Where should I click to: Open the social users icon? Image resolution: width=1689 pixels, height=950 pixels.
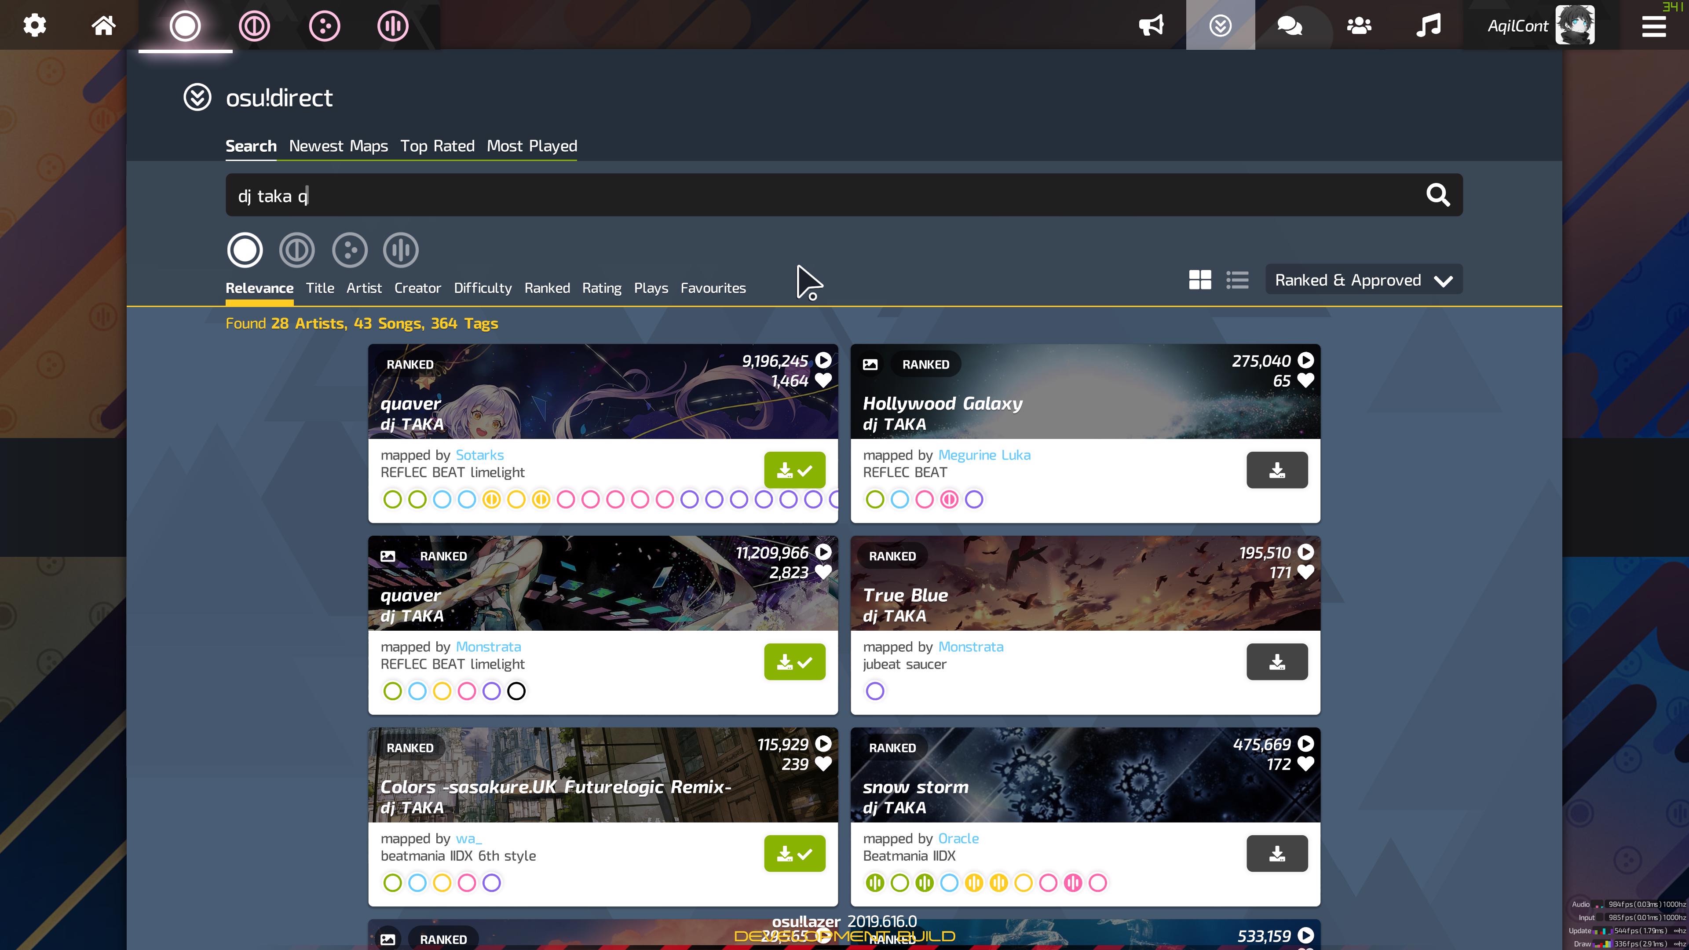point(1359,26)
